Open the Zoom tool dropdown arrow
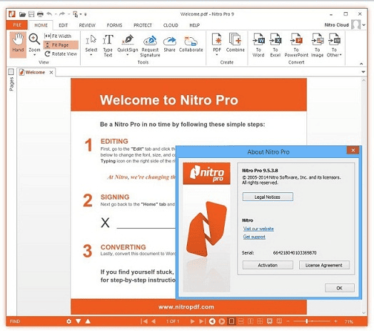Viewport: 374px width, 331px height. 34,55
